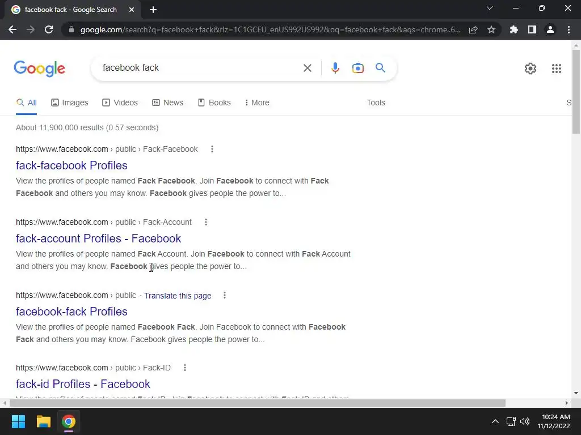Open Chrome three-dot menu
This screenshot has height=435, width=581.
coord(569,29)
